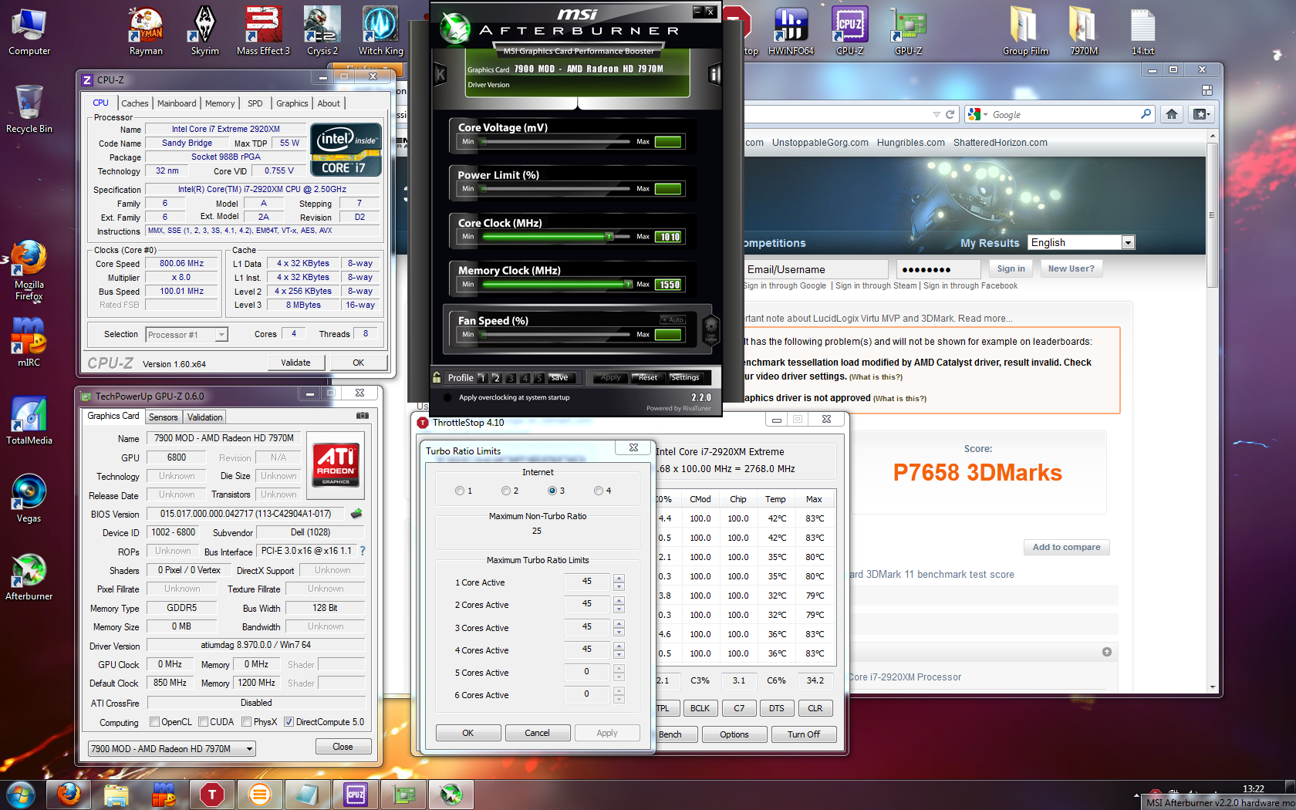The height and width of the screenshot is (810, 1296).
Task: Open the browser address bar history dropdown
Action: pos(937,114)
